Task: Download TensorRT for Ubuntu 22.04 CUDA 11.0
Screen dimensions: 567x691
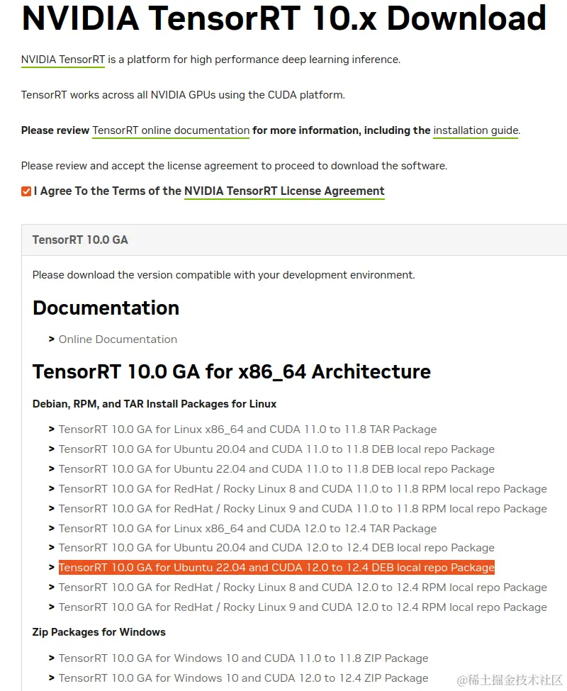Action: [276, 468]
